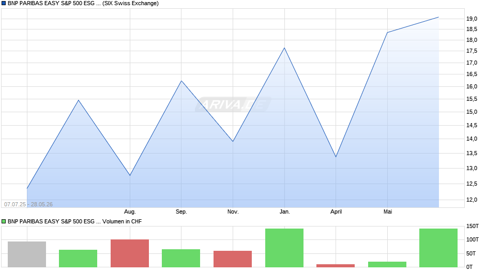The height and width of the screenshot is (272, 486).
Task: Click the '15,5' price axis value
Action: (472, 99)
